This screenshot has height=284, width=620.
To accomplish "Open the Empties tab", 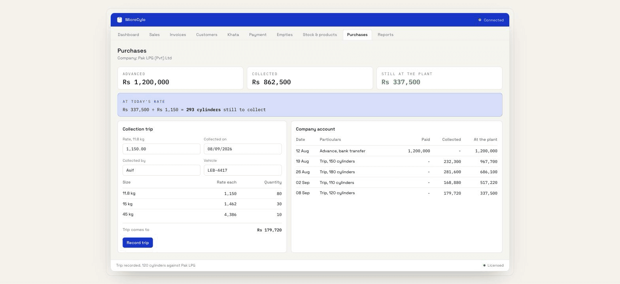I will tap(285, 35).
